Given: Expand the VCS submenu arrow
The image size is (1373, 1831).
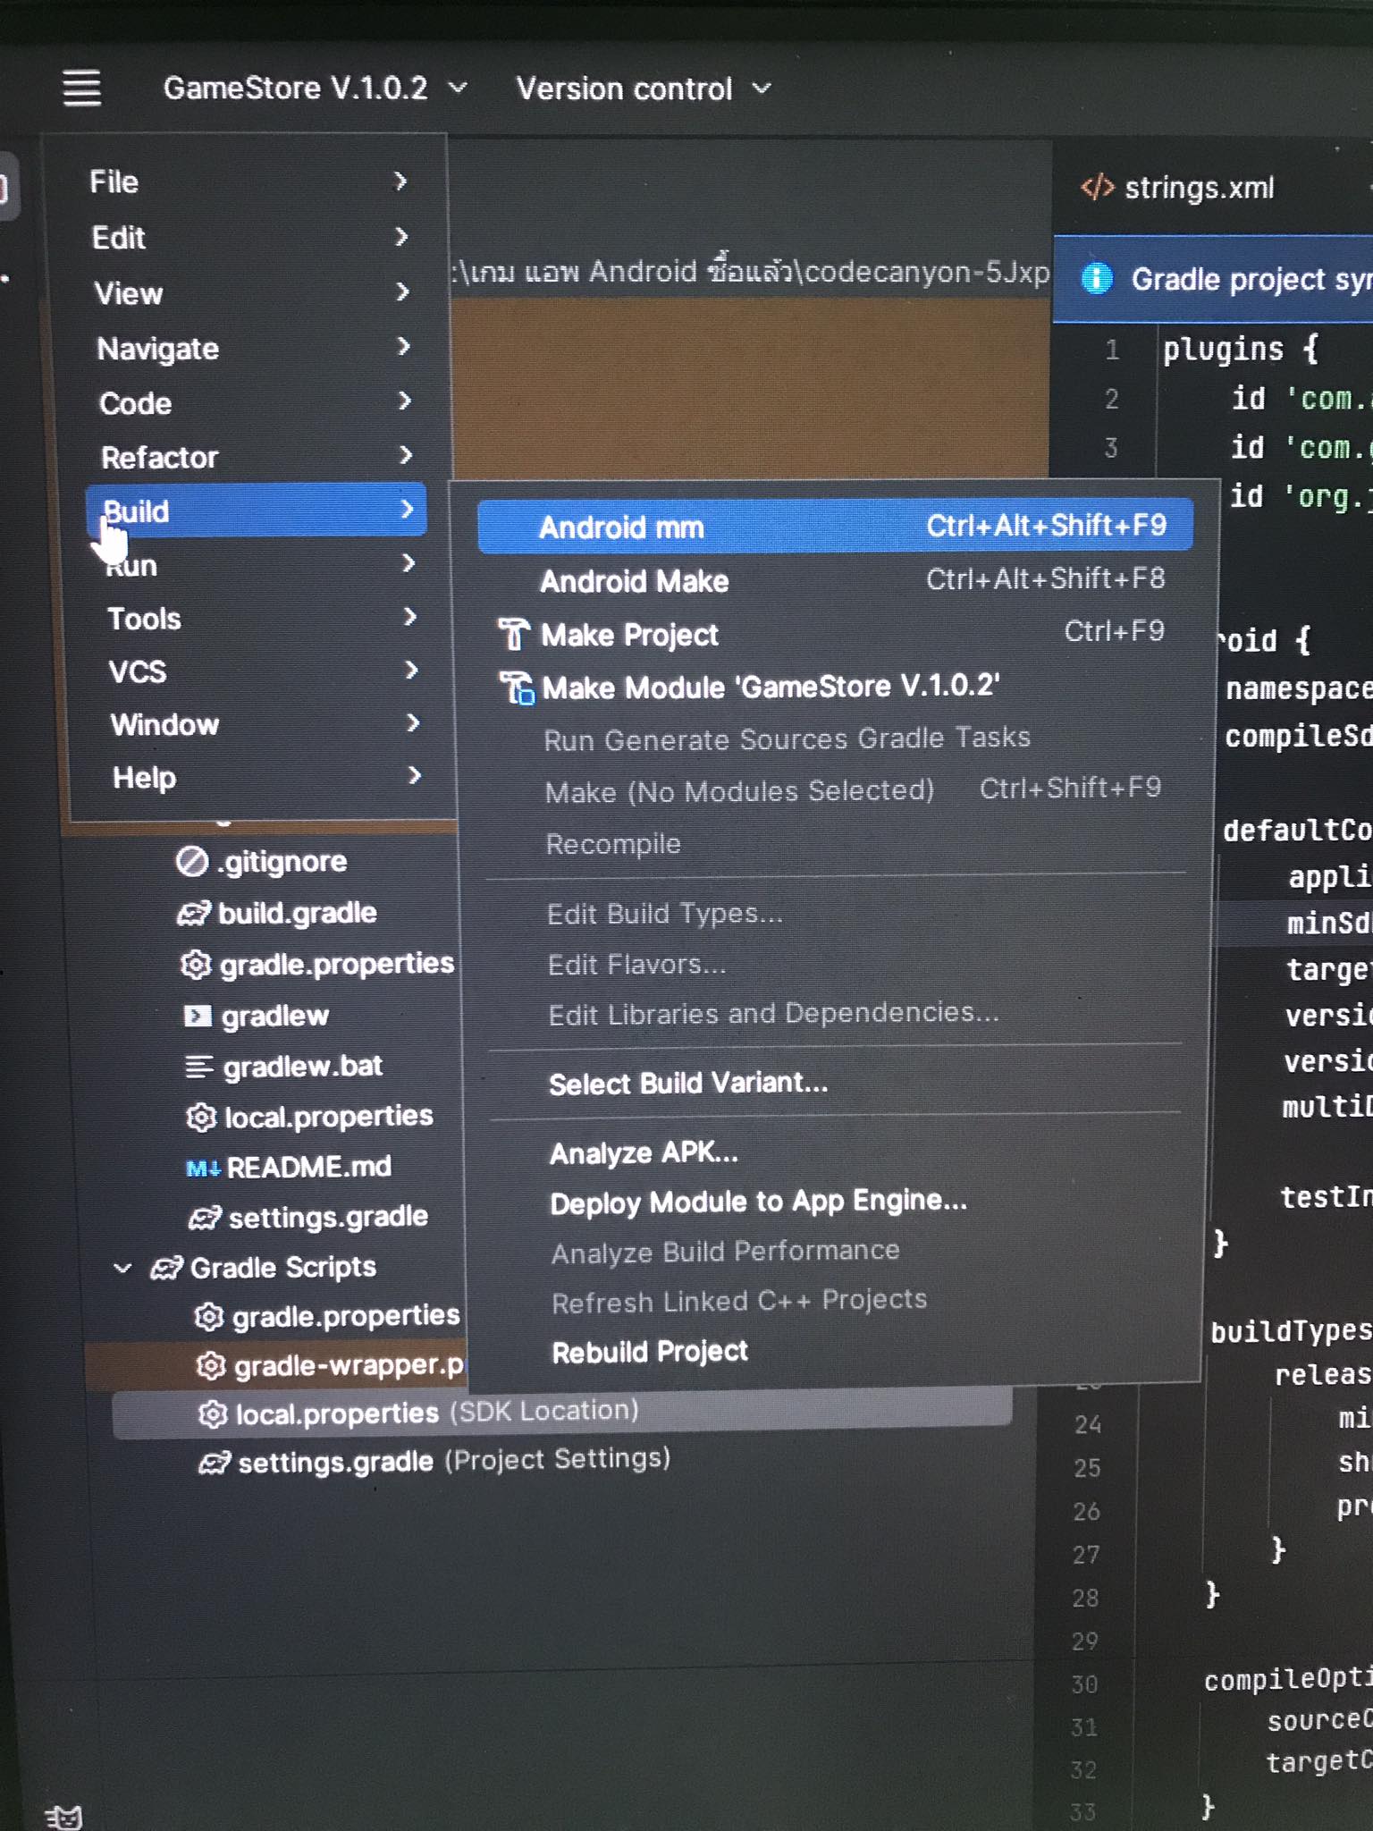Looking at the screenshot, I should point(411,669).
